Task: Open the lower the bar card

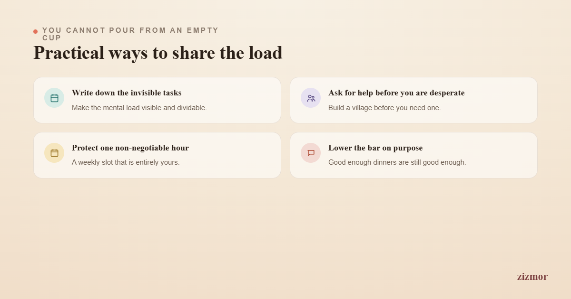Action: (413, 155)
